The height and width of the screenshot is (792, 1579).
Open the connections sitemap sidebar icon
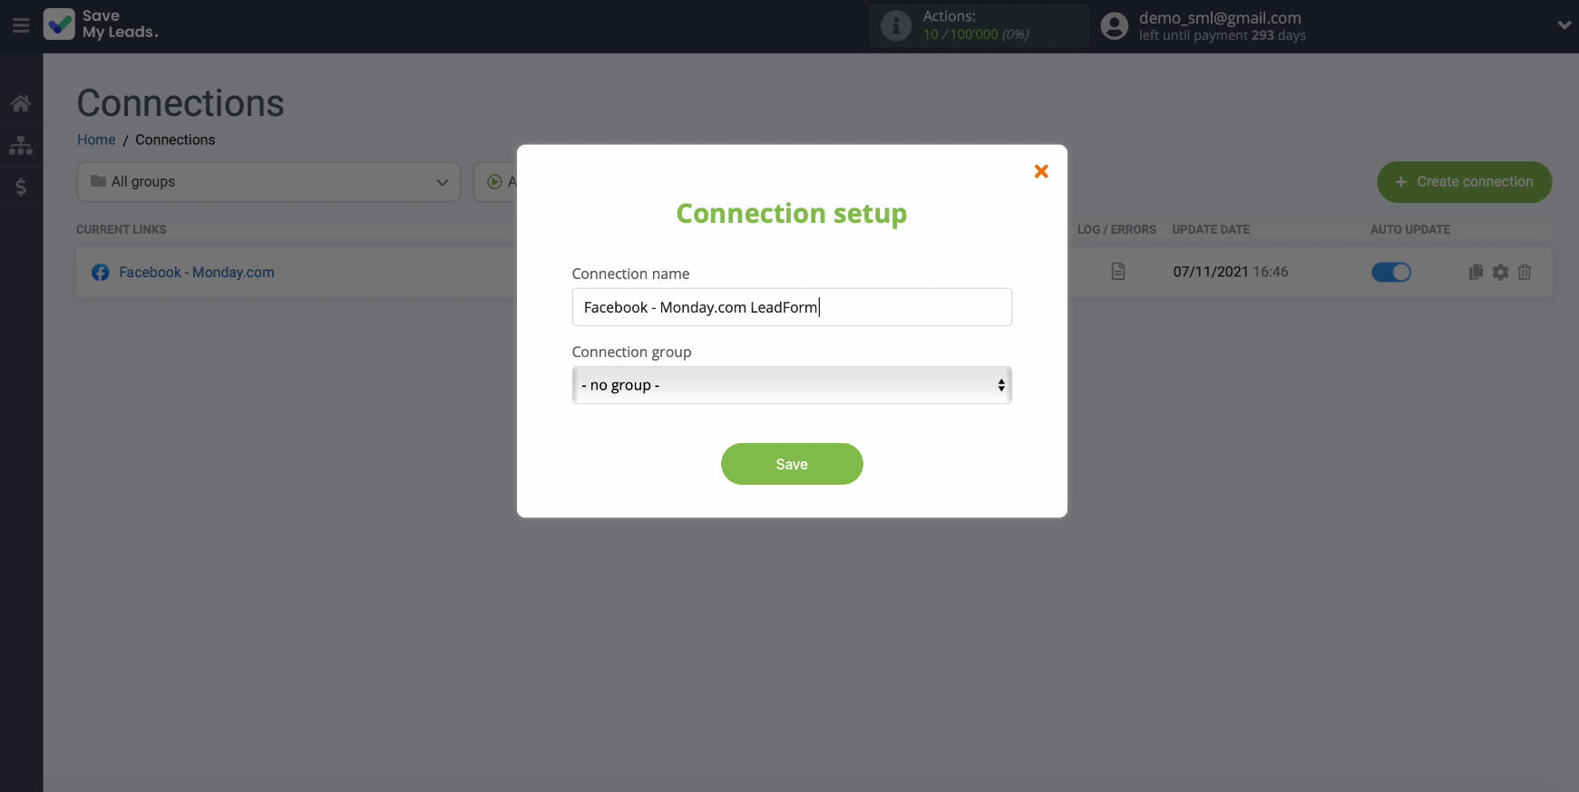coord(20,145)
